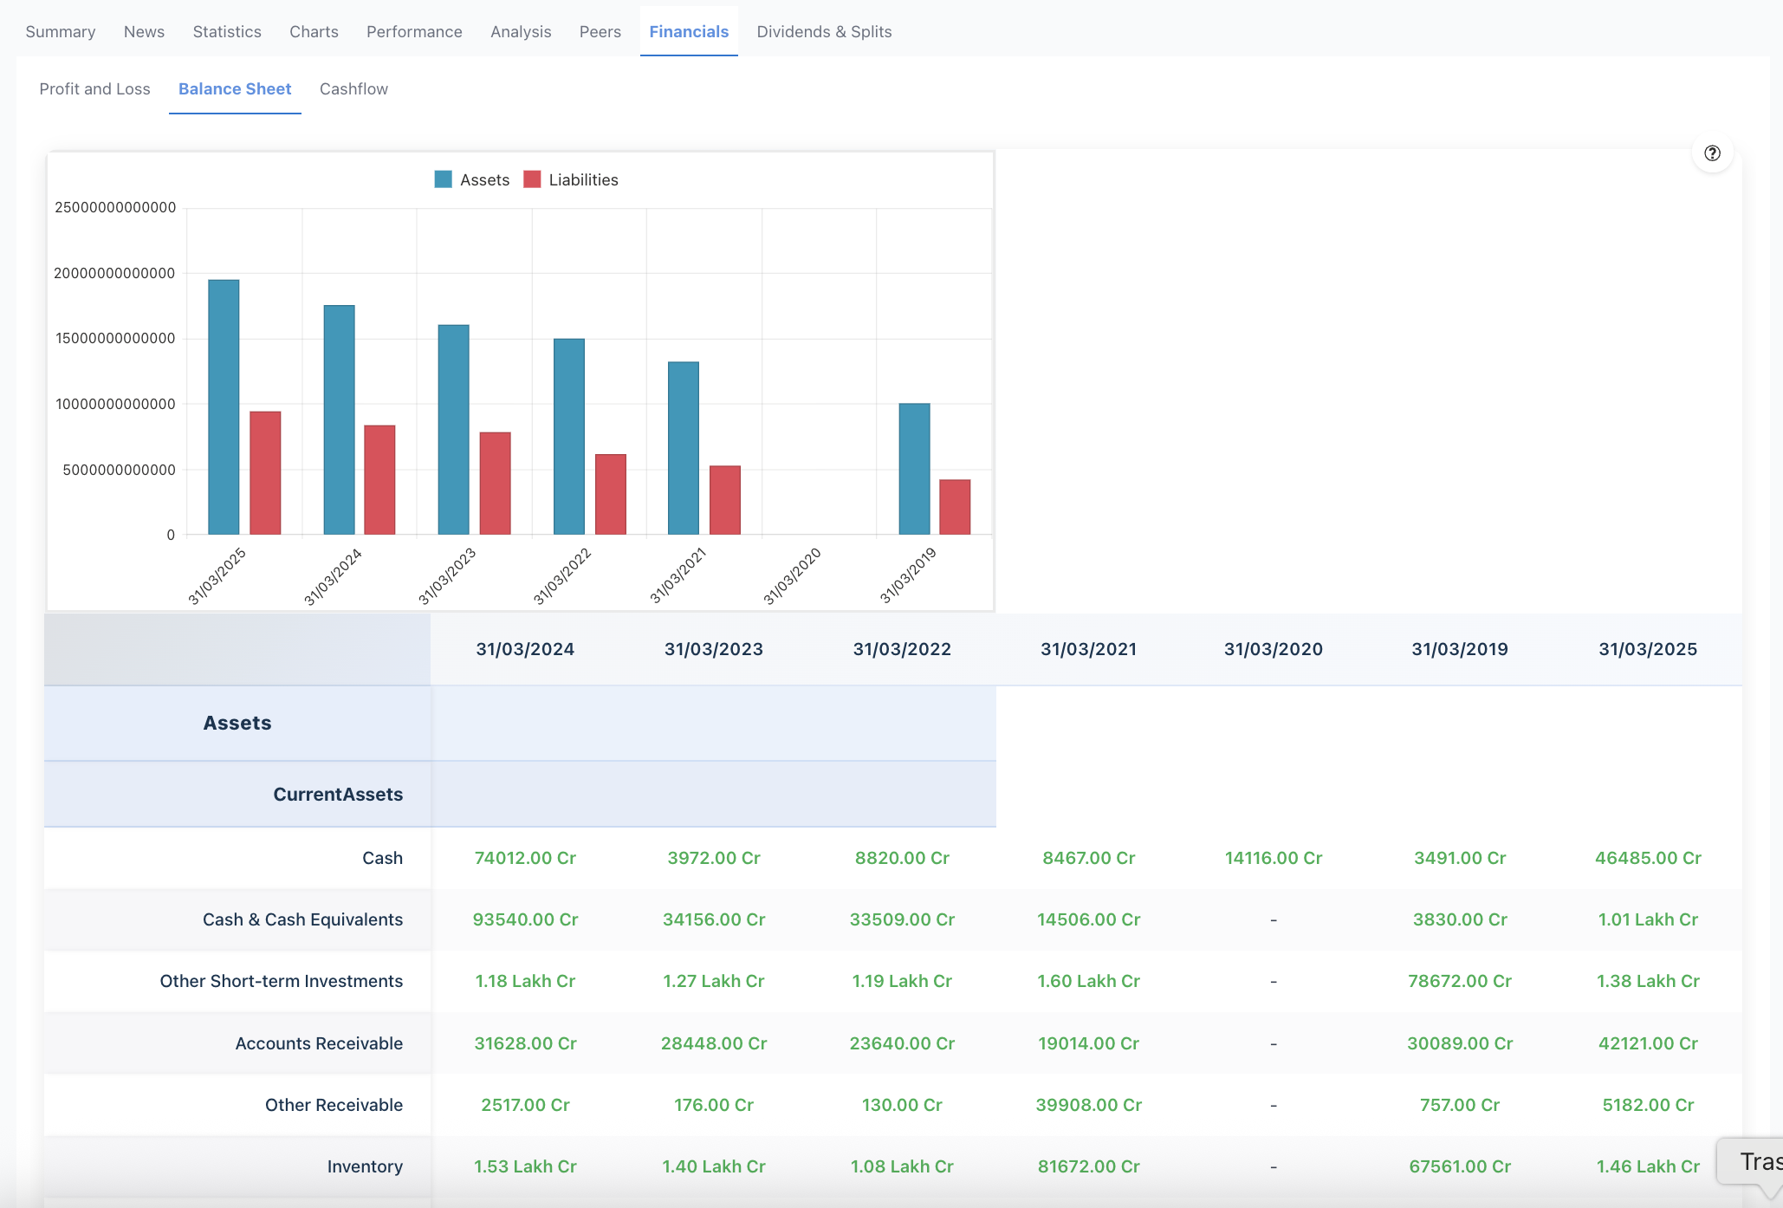Click Cash Equivalents value 1.01 Lakh Cr
The height and width of the screenshot is (1208, 1783).
1648,919
